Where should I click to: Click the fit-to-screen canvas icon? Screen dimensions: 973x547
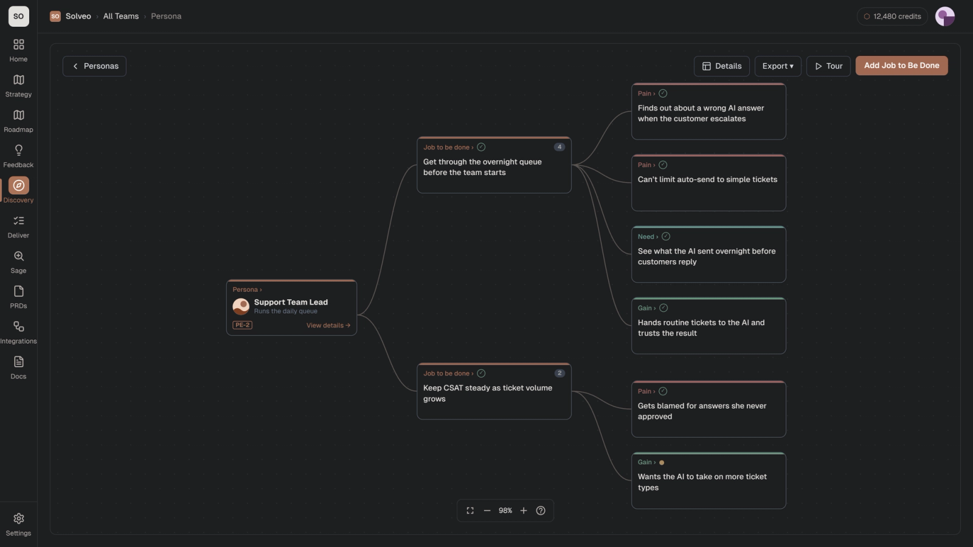point(470,511)
